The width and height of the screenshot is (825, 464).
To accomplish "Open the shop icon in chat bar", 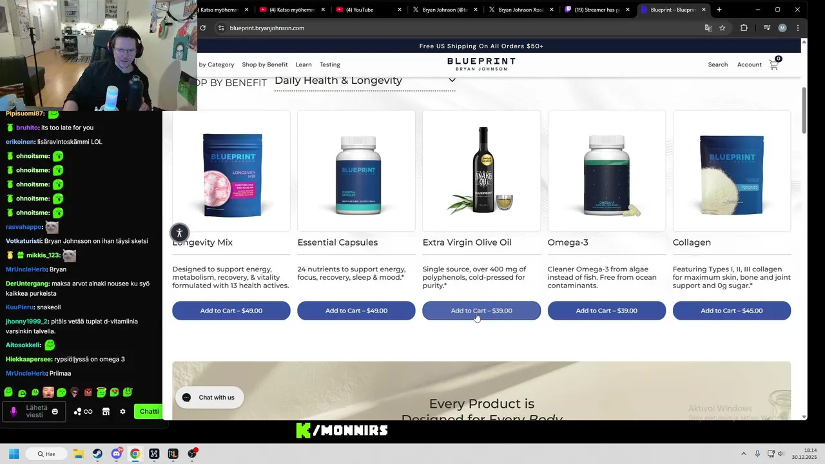I will (106, 412).
